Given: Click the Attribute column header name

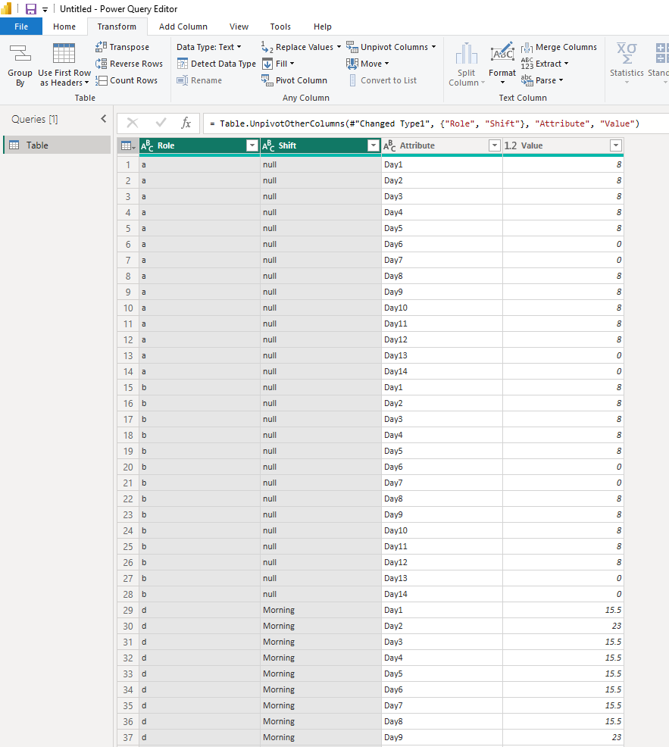Looking at the screenshot, I should [417, 145].
